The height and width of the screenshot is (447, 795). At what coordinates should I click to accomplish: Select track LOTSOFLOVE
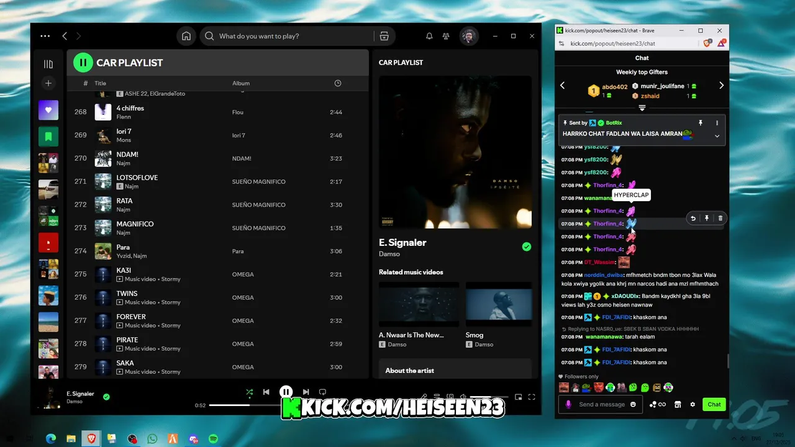(x=217, y=182)
